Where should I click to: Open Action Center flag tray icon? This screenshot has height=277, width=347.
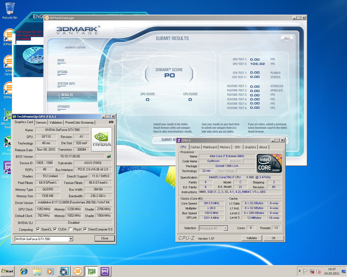306,271
